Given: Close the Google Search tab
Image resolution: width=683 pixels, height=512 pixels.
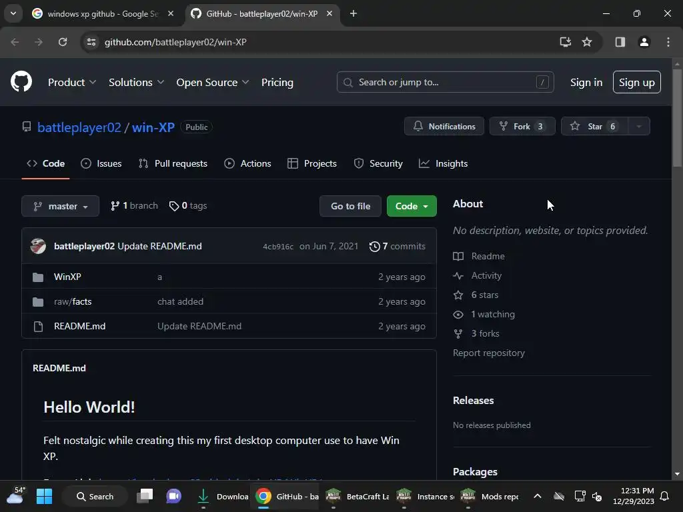Looking at the screenshot, I should coord(171,13).
